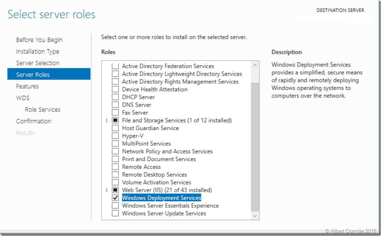Viewport: 381px width, 236px height.
Task: Enable the Hyper-V role checkbox
Action: (115, 136)
